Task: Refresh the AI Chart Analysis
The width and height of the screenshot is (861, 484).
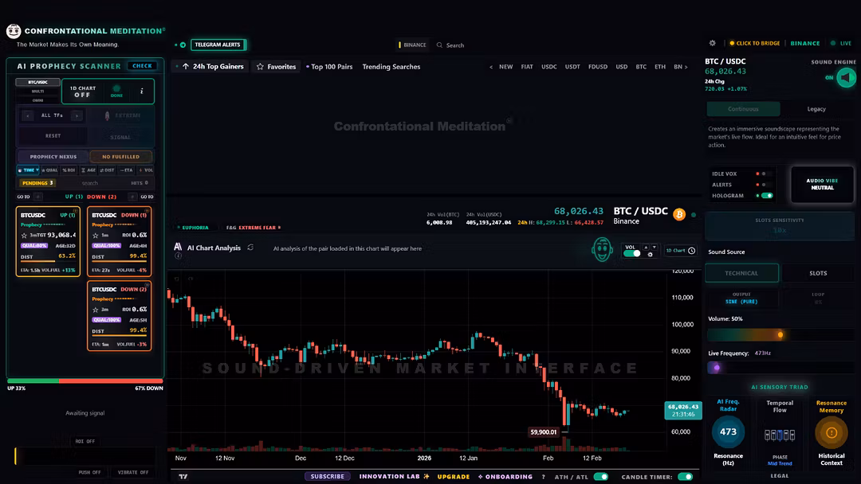Action: [x=250, y=248]
